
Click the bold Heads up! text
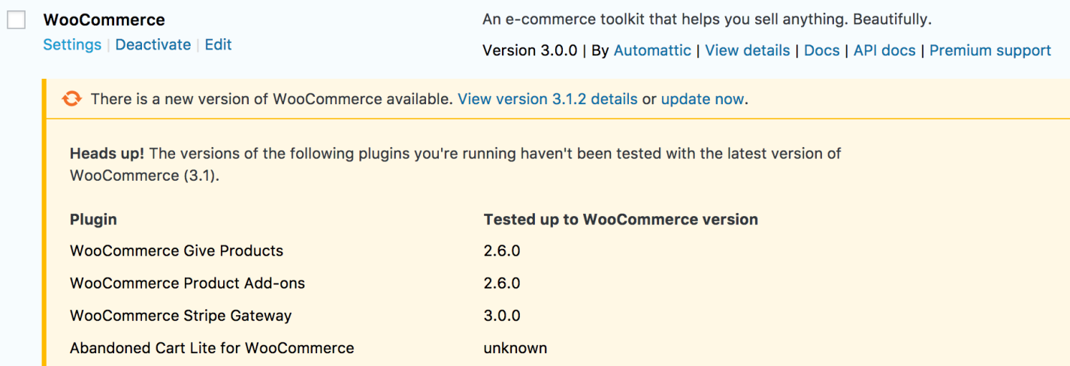(x=107, y=154)
